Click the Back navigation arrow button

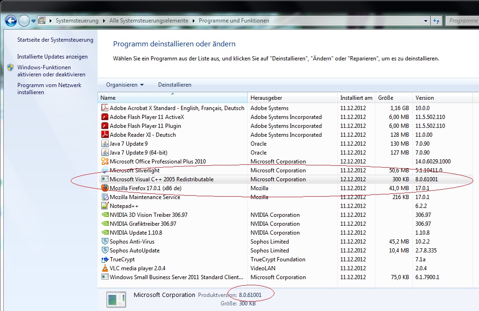(x=11, y=21)
